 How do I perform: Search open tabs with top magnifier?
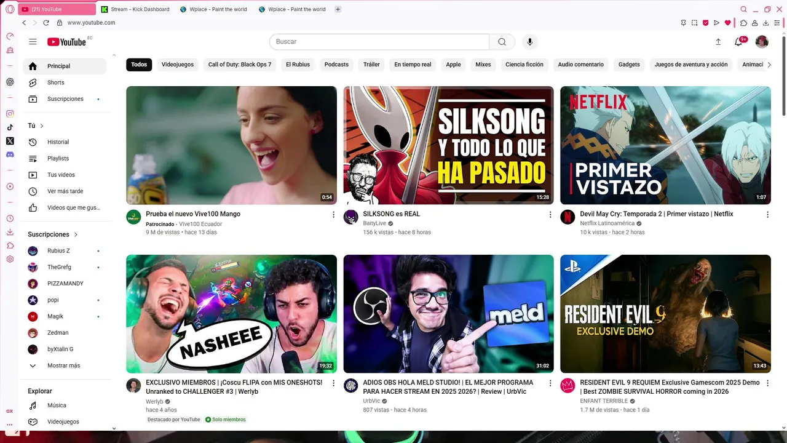743,9
